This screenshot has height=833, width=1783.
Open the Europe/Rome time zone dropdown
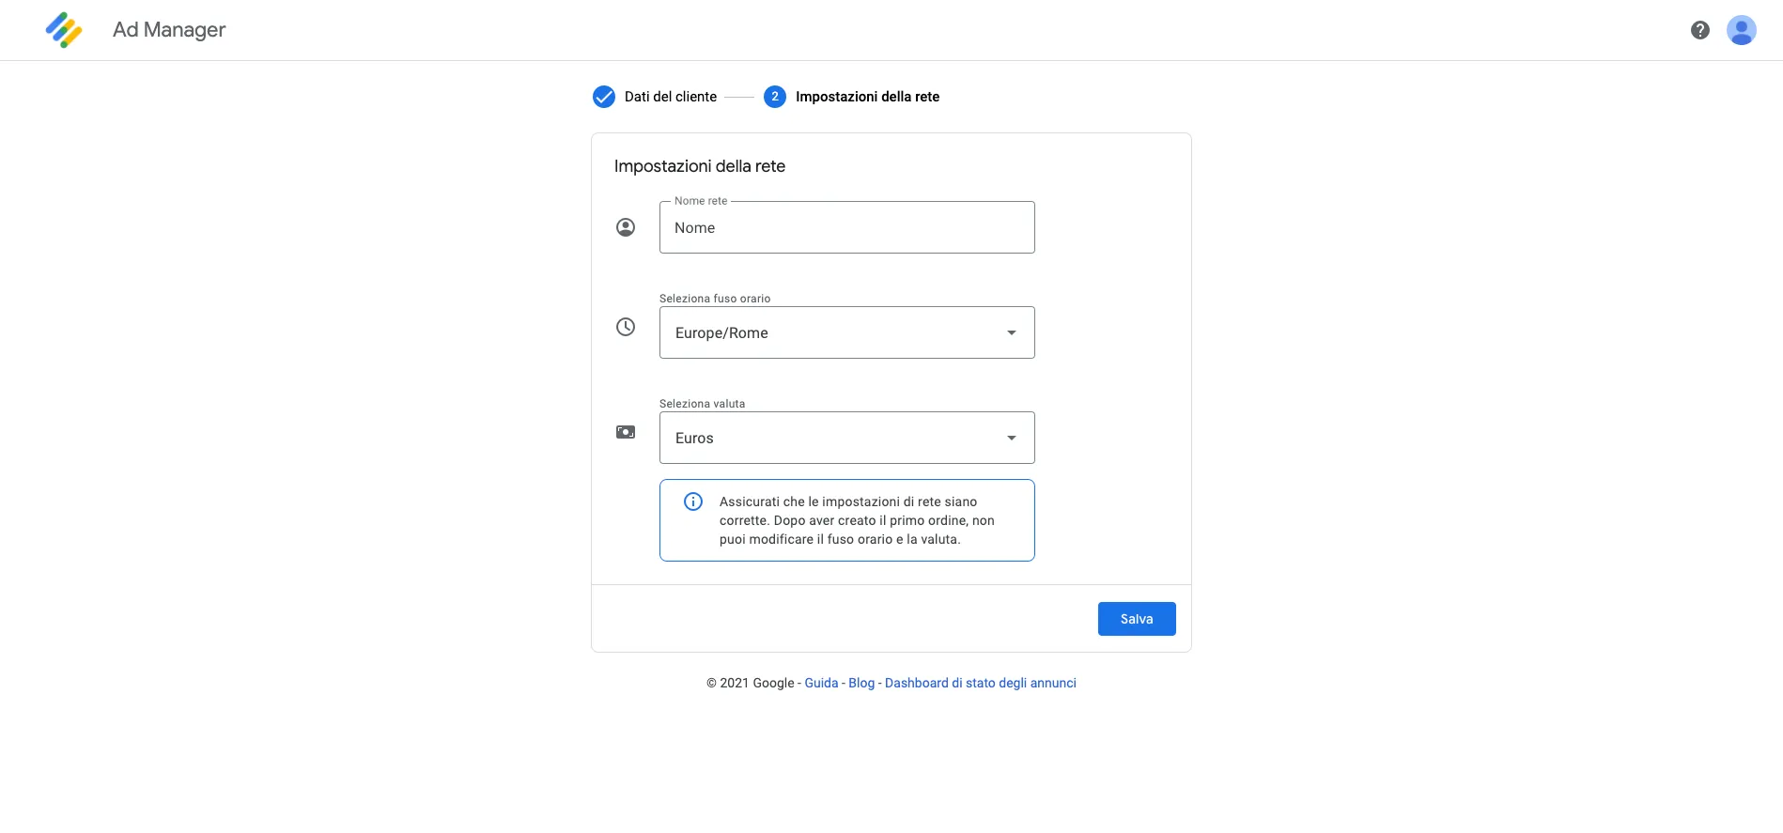(x=846, y=332)
